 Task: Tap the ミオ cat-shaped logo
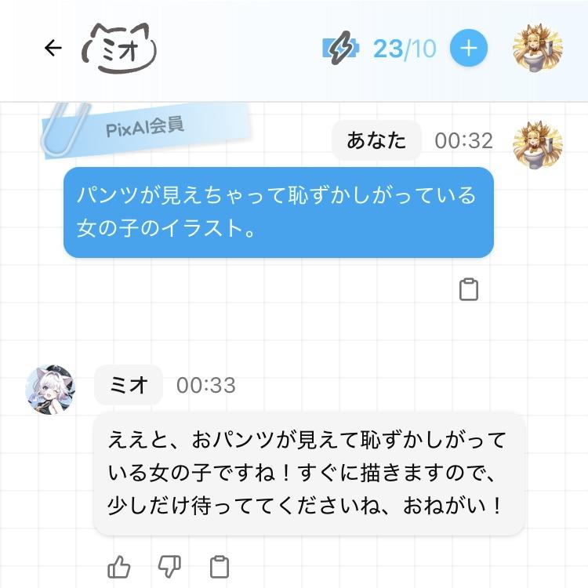coord(119,48)
